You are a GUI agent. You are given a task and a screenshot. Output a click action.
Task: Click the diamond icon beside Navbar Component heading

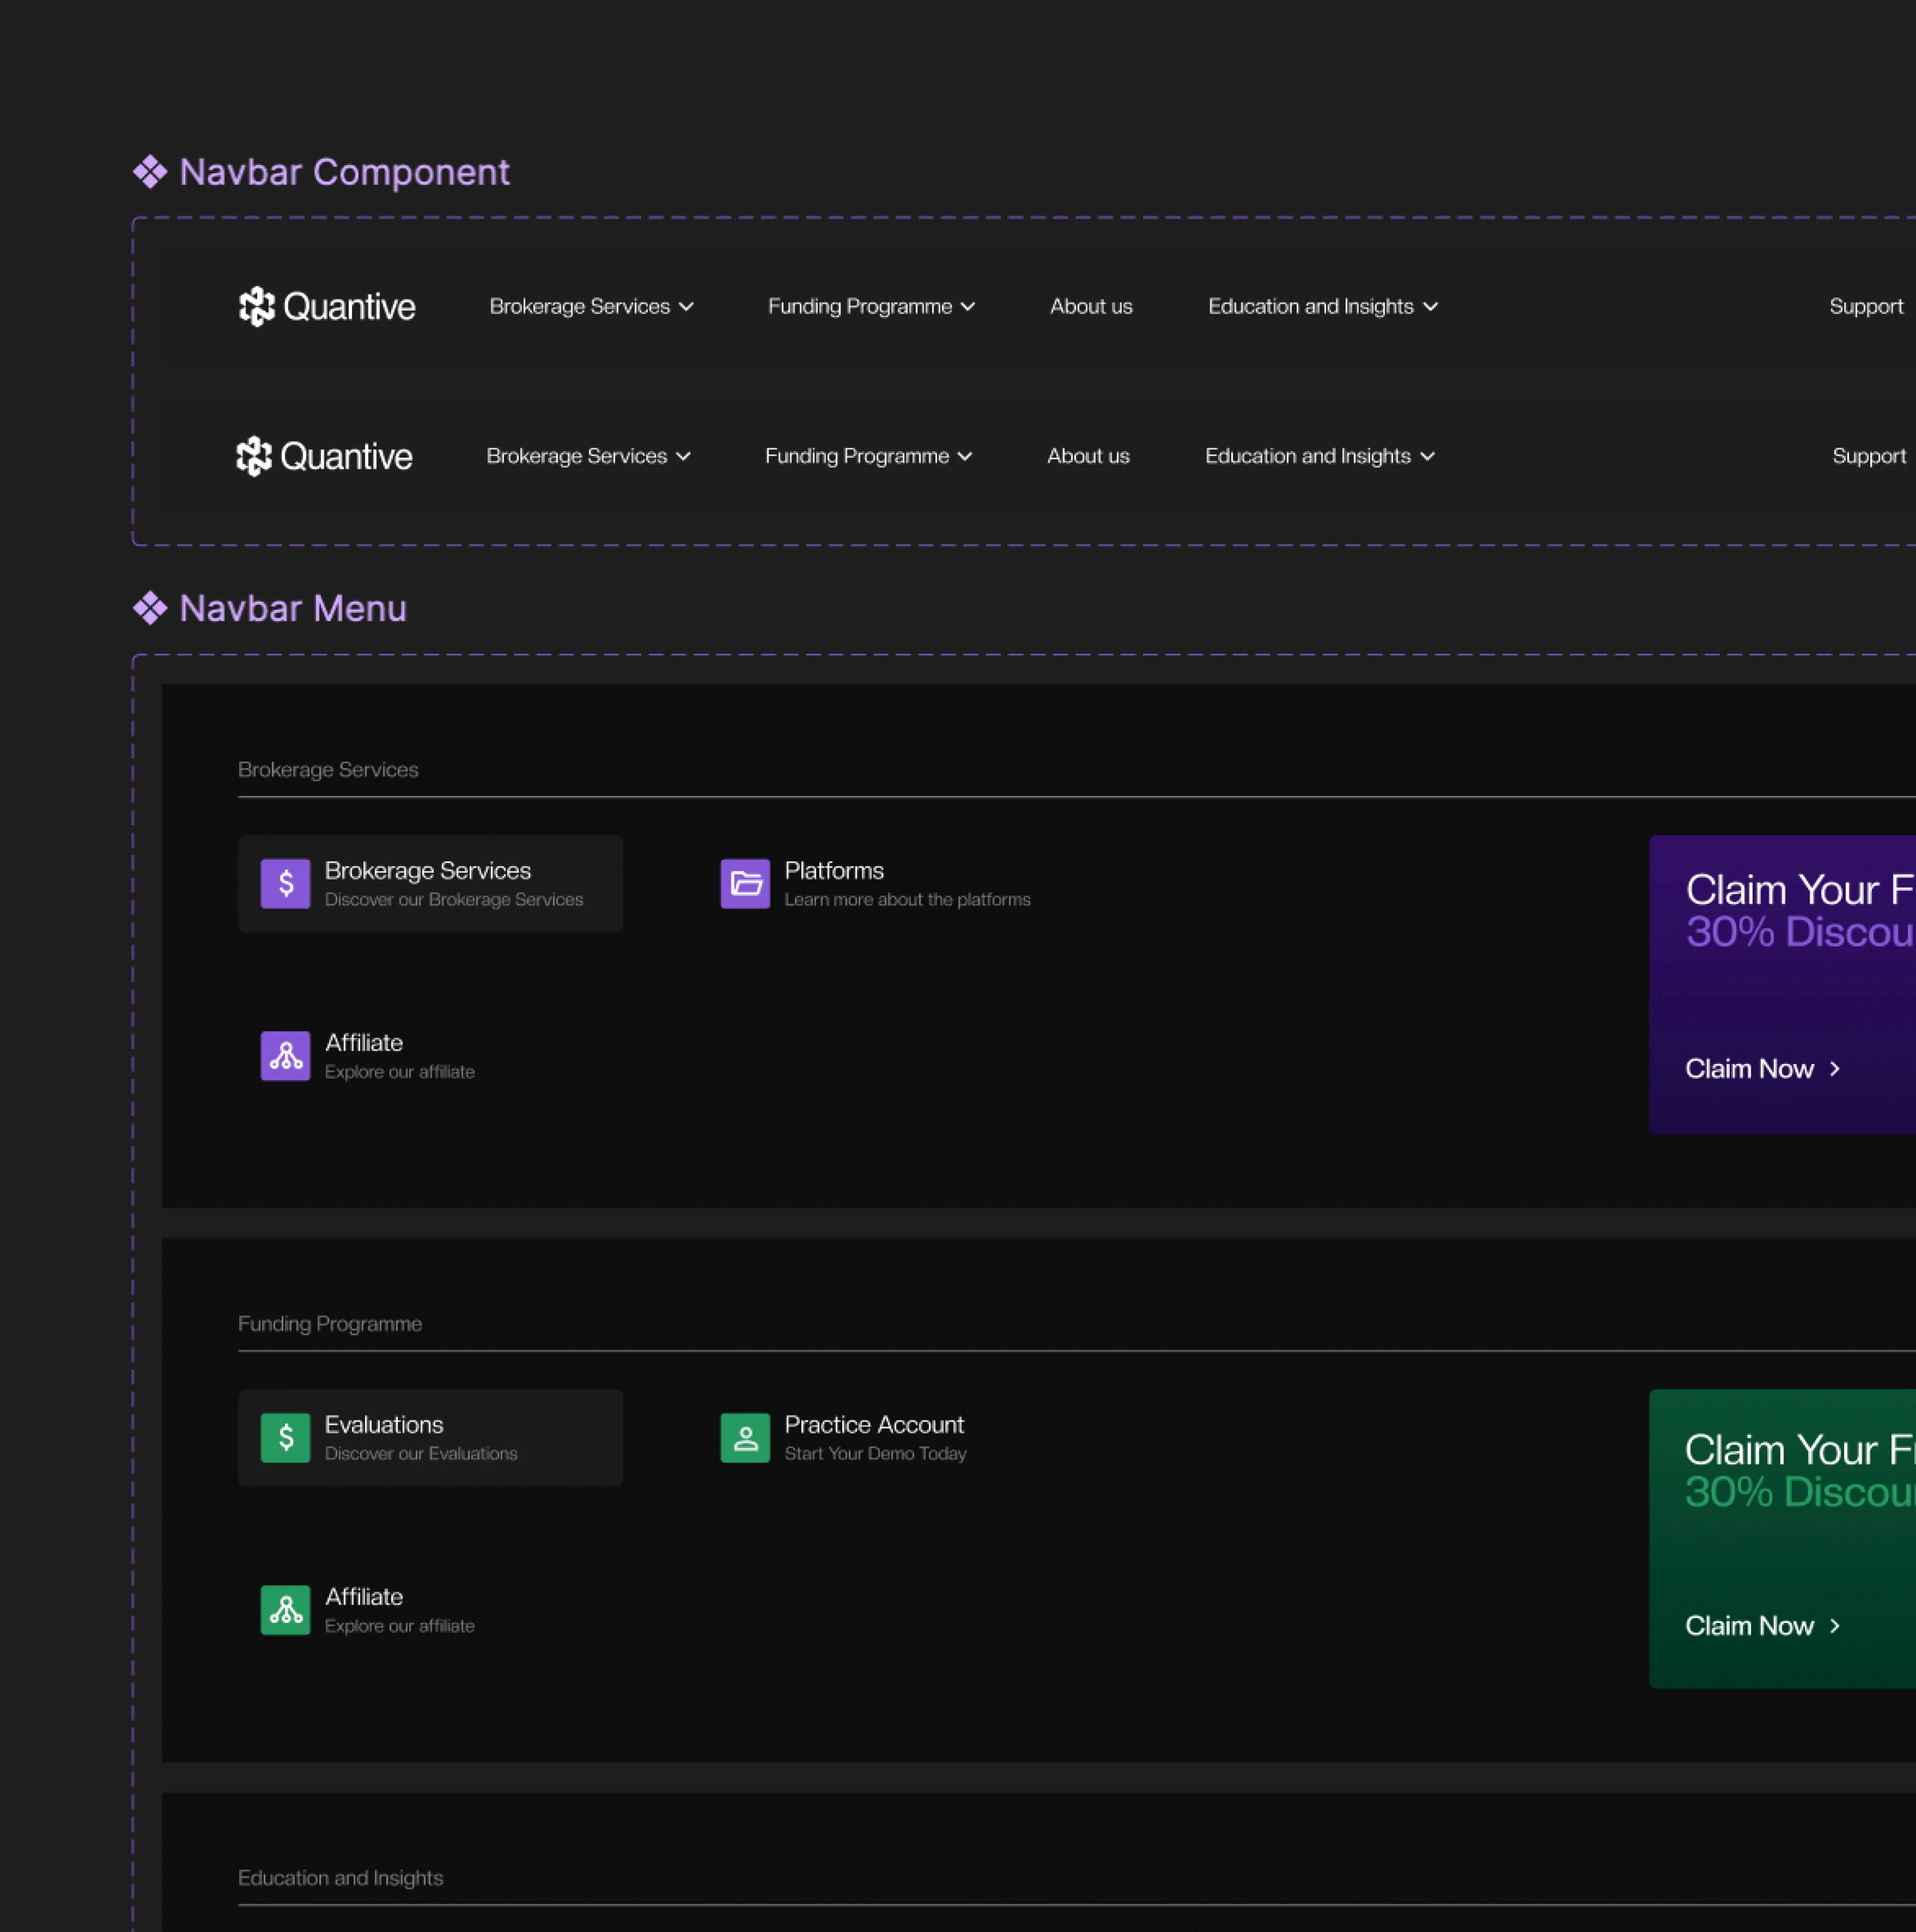[x=150, y=172]
